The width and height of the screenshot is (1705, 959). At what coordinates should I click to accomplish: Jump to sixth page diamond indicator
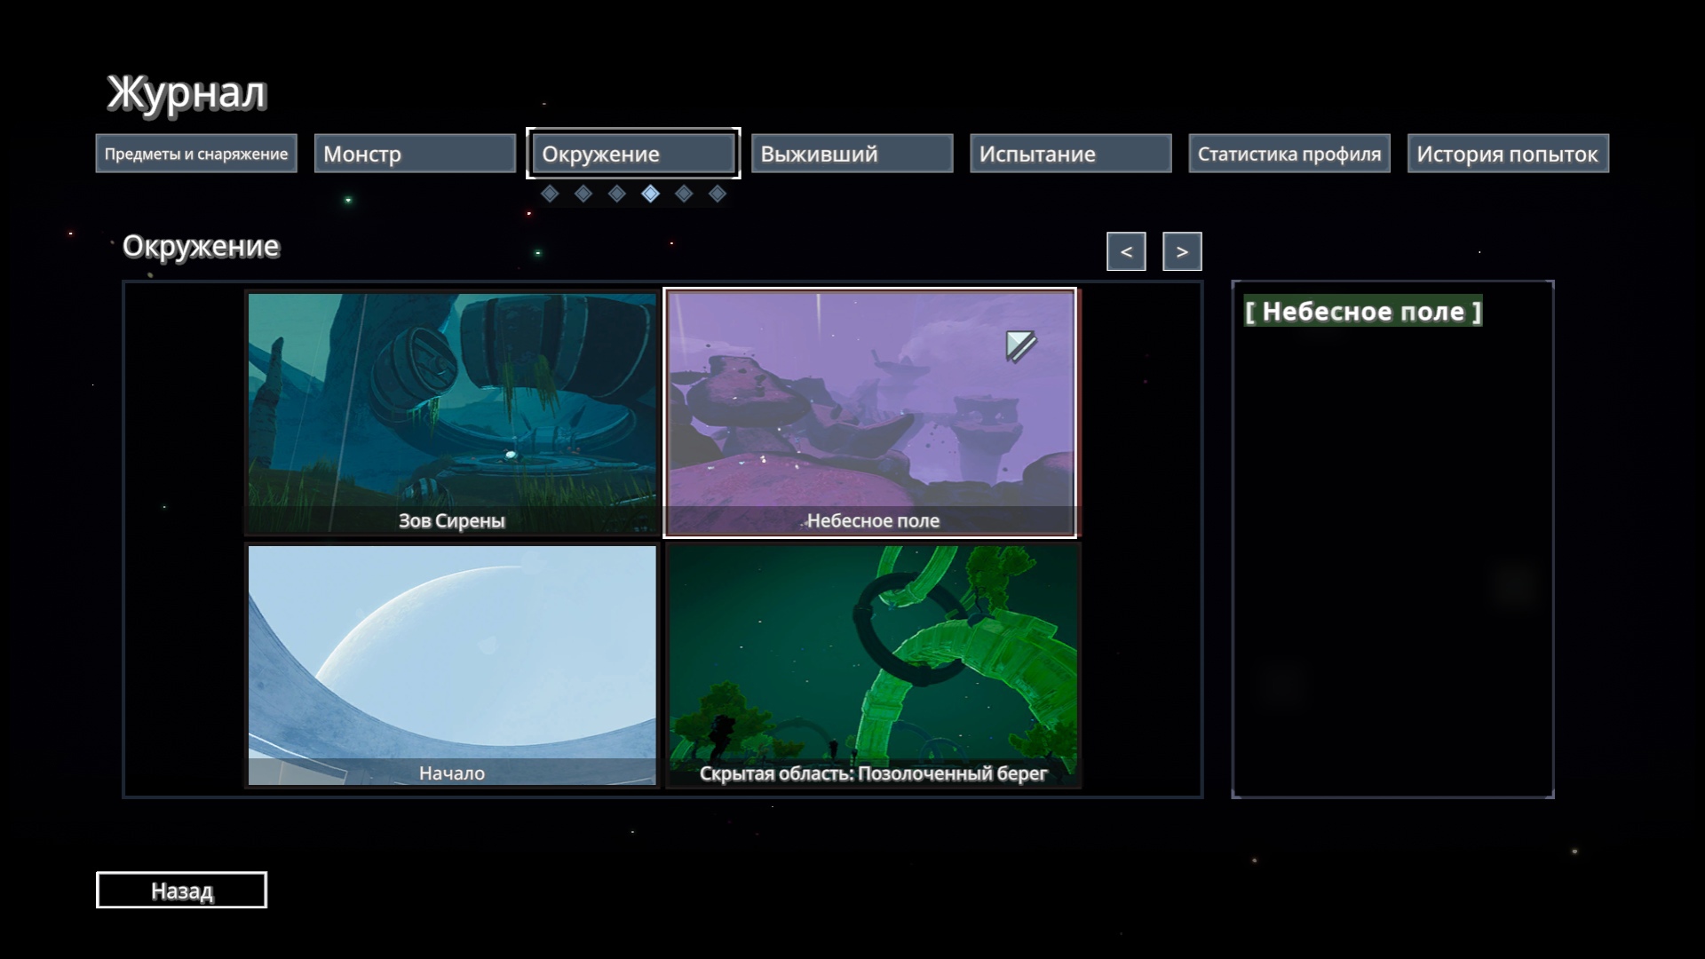[x=718, y=194]
